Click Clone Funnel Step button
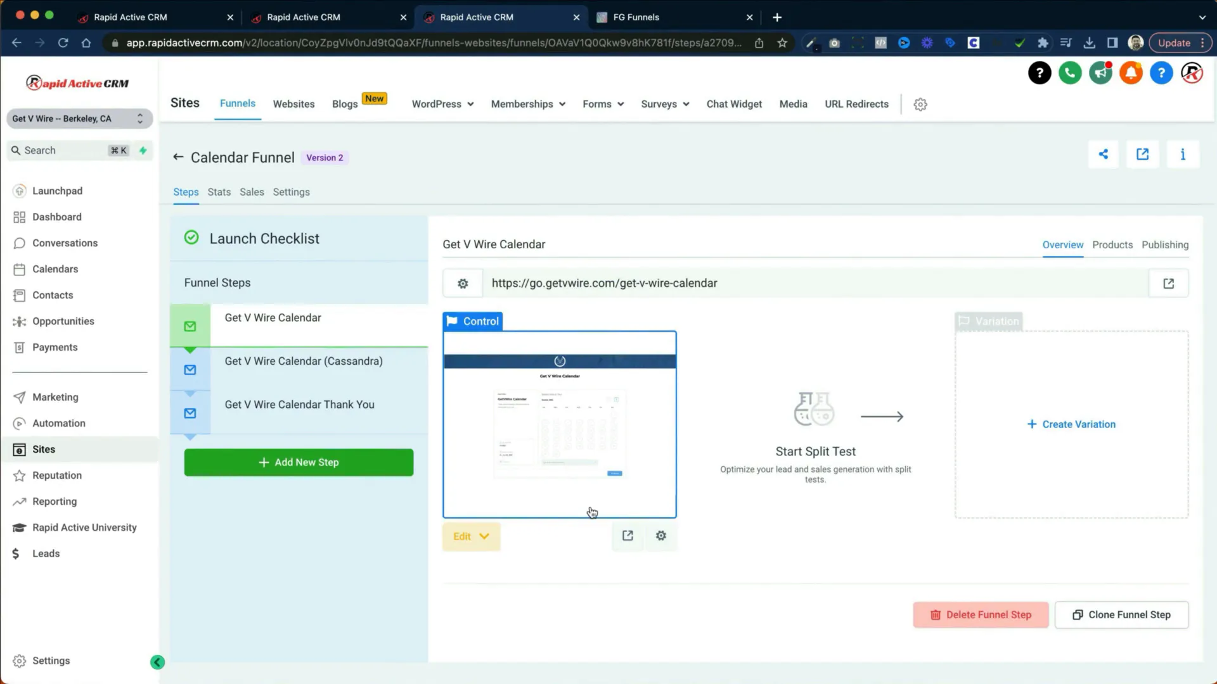The width and height of the screenshot is (1217, 684). 1121,615
